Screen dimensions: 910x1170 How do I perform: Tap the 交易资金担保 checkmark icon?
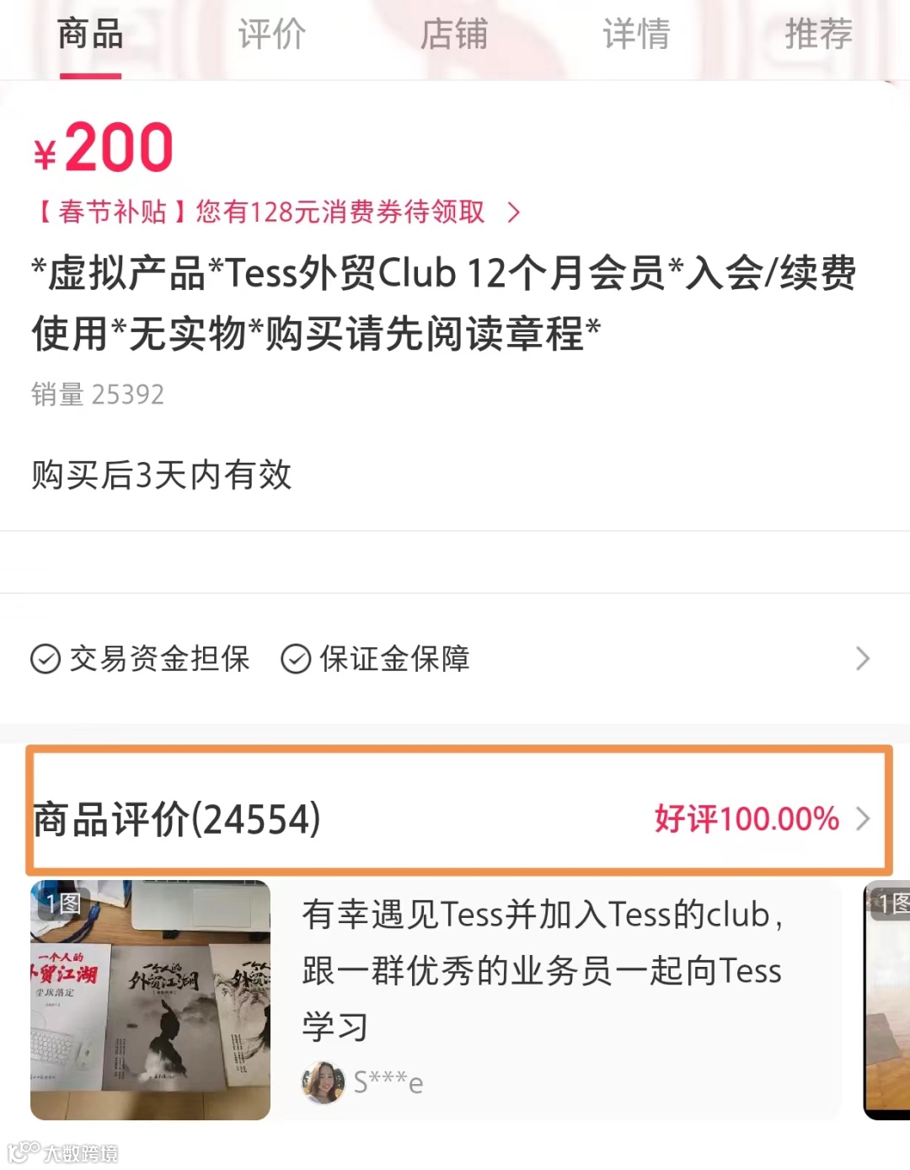(x=45, y=658)
